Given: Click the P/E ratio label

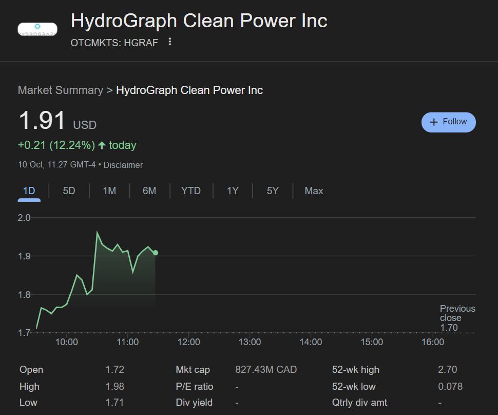Looking at the screenshot, I should pyautogui.click(x=195, y=386).
